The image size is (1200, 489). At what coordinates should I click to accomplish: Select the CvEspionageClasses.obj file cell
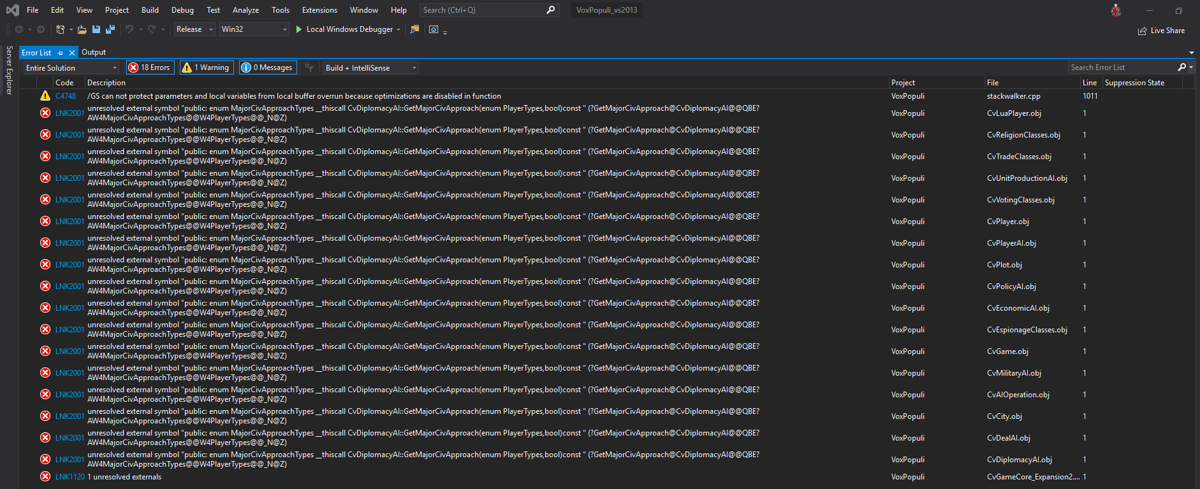pyautogui.click(x=1027, y=329)
